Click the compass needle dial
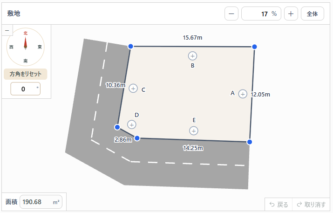The height and width of the screenshot is (213, 333). click(x=25, y=47)
